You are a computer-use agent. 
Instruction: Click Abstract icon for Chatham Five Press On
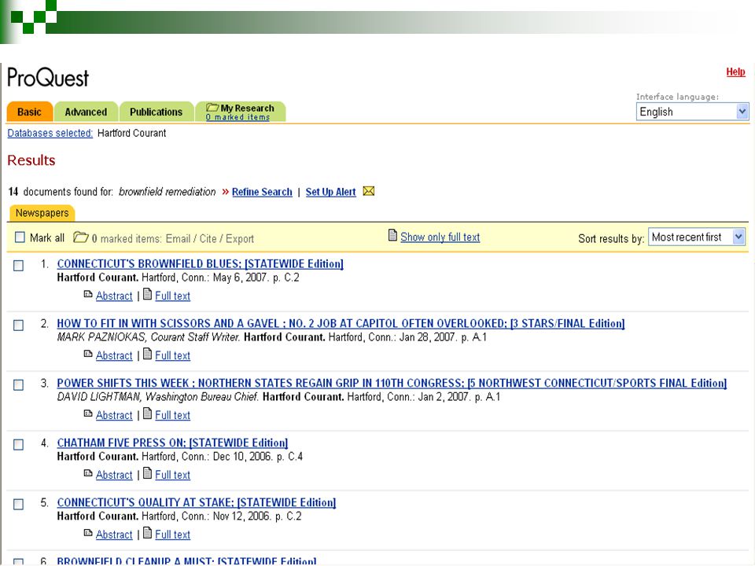[x=87, y=473]
